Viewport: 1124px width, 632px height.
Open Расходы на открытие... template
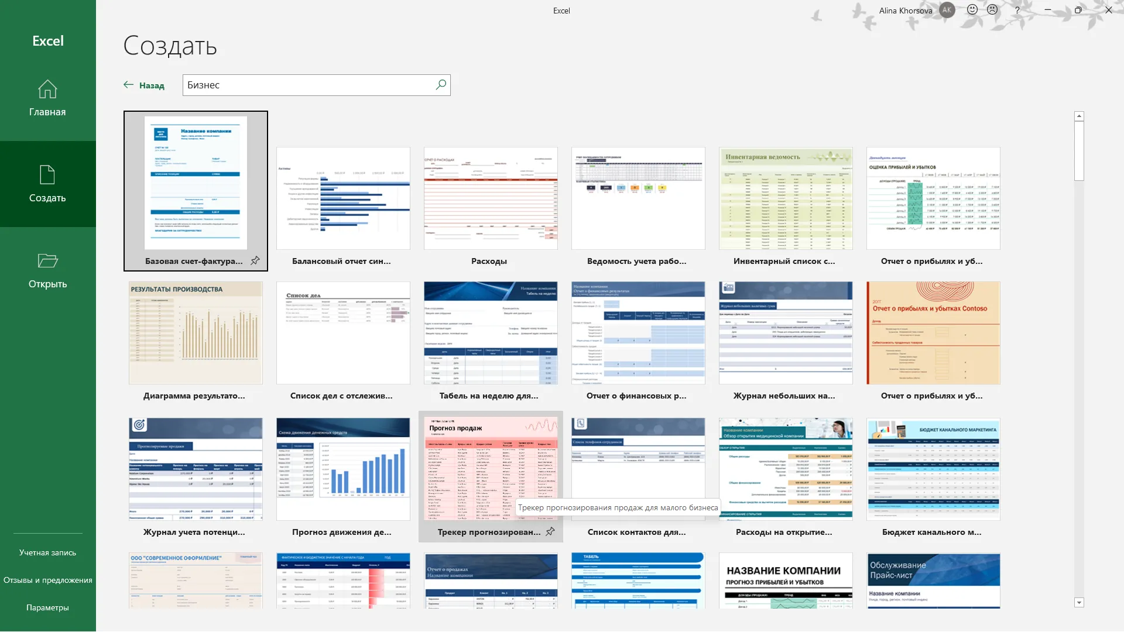pos(786,469)
